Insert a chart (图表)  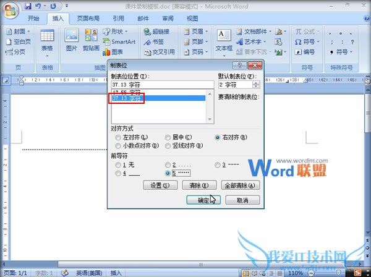click(x=113, y=52)
